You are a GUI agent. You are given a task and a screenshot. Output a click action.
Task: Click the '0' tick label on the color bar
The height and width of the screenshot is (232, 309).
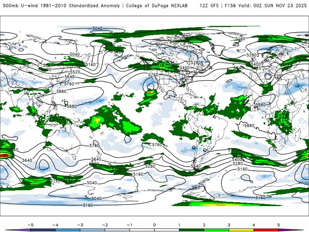pyautogui.click(x=154, y=225)
